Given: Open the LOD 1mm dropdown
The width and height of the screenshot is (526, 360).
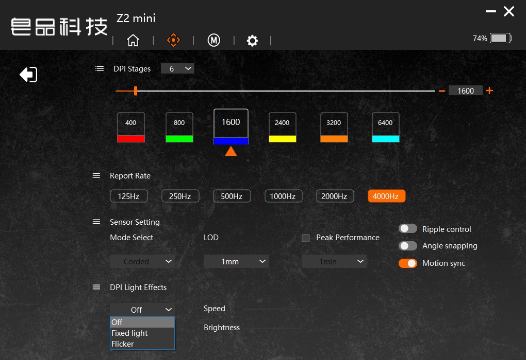Looking at the screenshot, I should [x=236, y=261].
